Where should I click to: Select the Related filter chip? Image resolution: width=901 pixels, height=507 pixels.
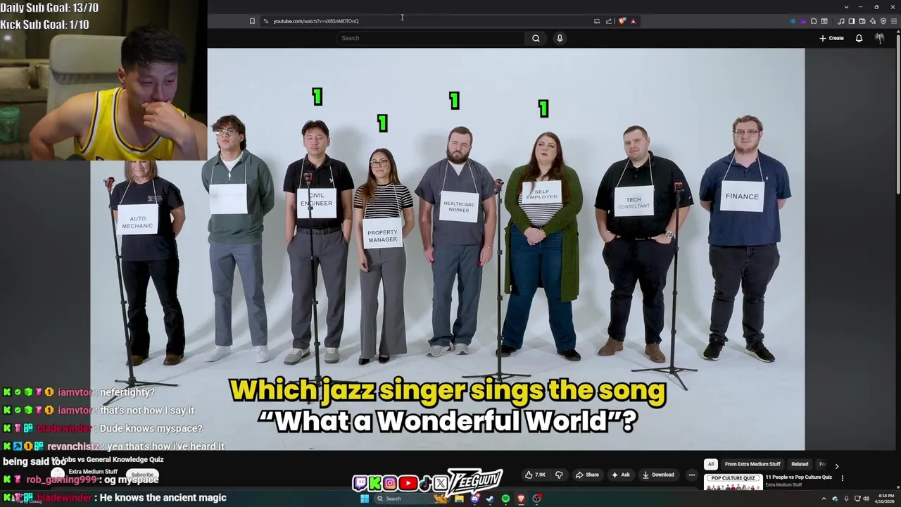[x=800, y=464]
